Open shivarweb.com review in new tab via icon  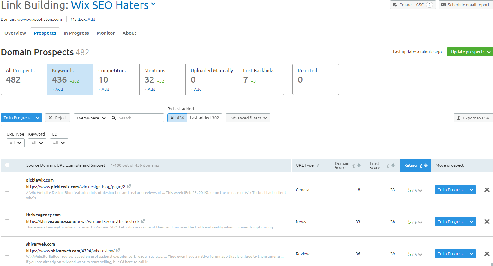point(118,250)
